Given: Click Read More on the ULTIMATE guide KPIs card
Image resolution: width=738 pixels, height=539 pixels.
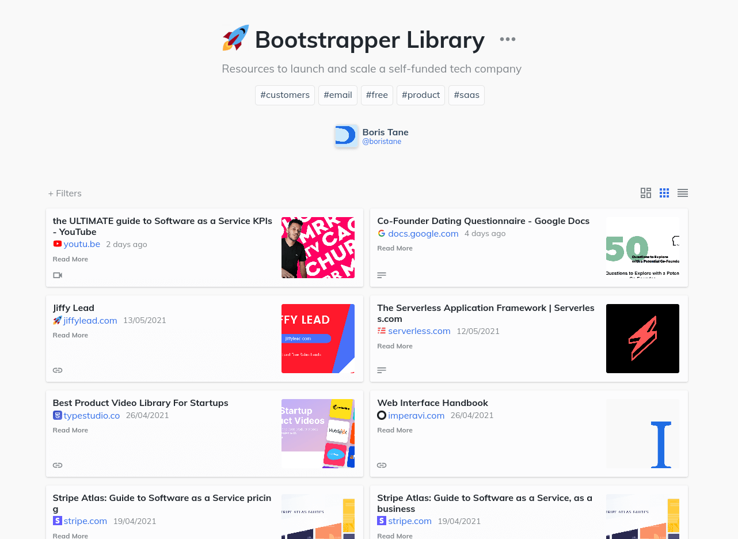Looking at the screenshot, I should point(70,259).
